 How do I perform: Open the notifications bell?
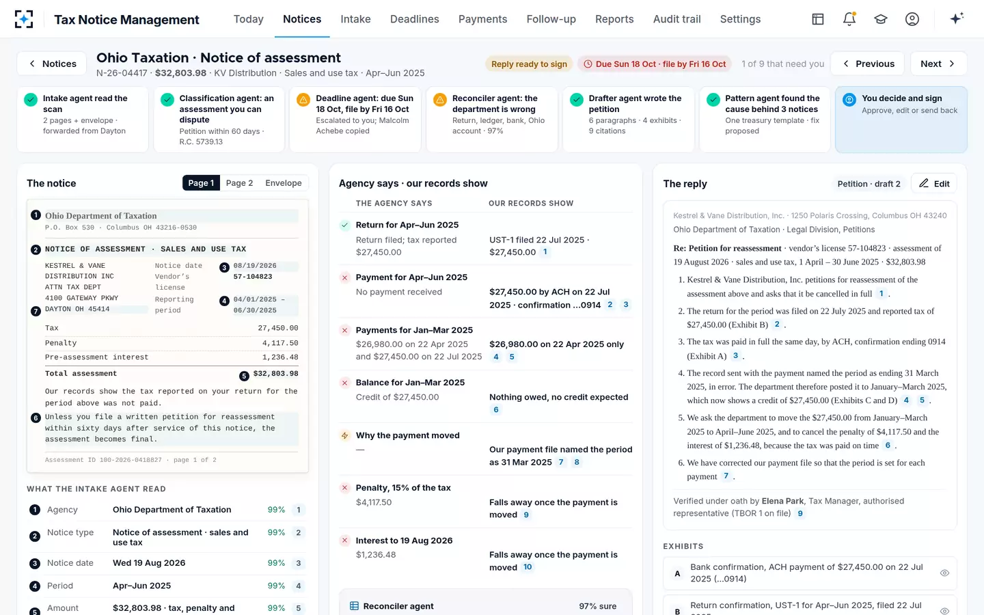(x=849, y=19)
